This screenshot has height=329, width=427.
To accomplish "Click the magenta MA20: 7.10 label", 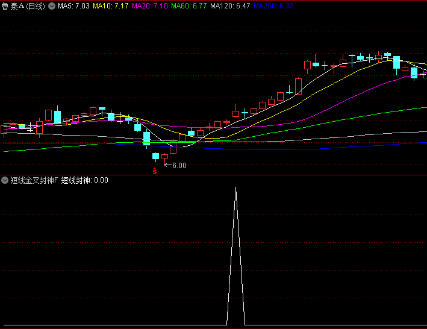I will click(x=149, y=5).
